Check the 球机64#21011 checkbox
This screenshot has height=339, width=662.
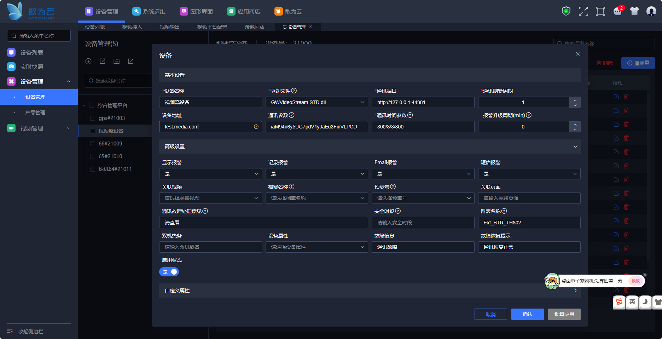coord(93,169)
